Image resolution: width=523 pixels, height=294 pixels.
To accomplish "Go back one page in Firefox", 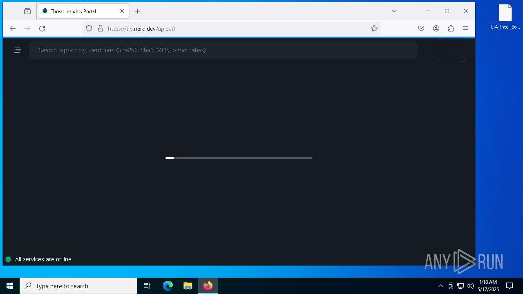I will pyautogui.click(x=13, y=28).
